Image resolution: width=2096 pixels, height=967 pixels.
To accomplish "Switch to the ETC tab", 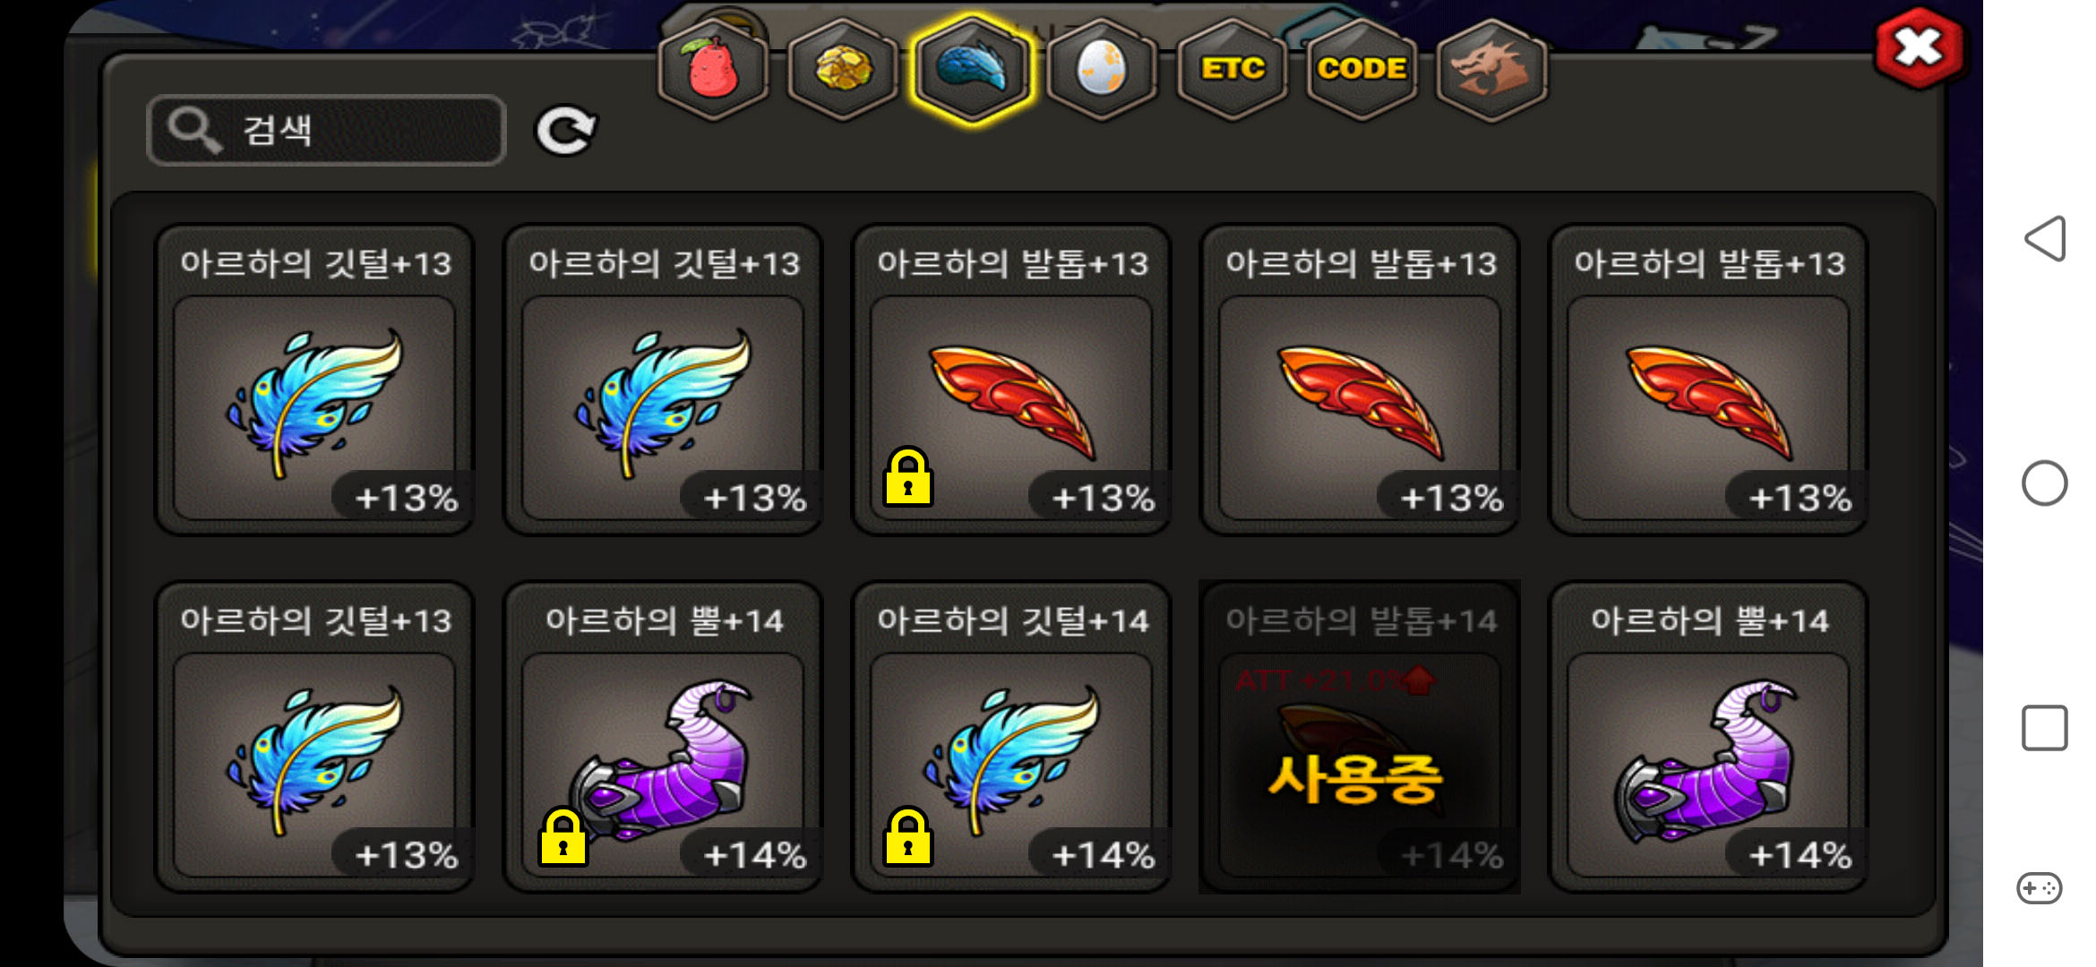I will coord(1233,70).
